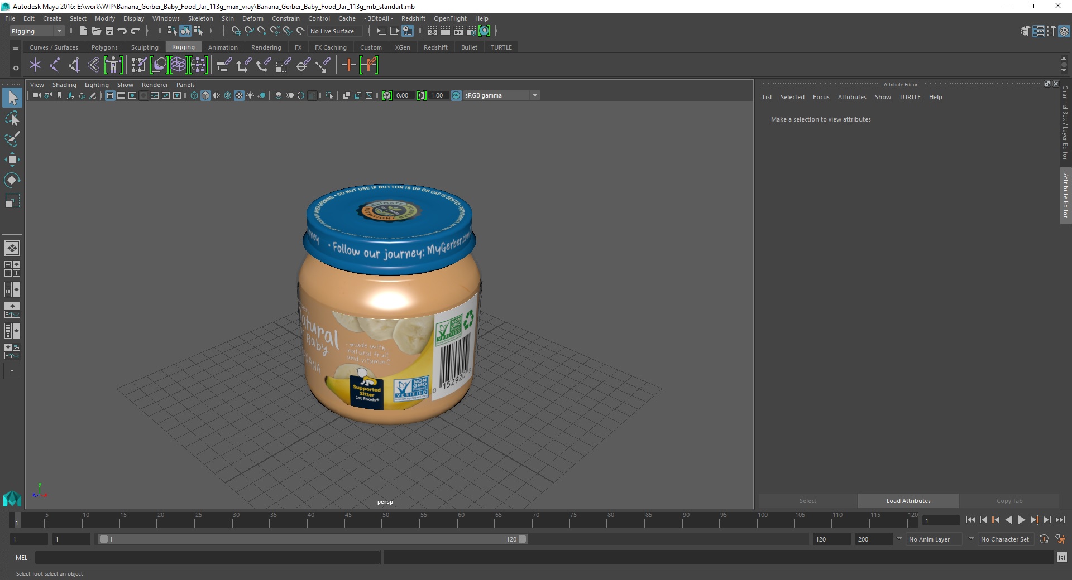Toggle viewport shadows button
1072x580 pixels.
[x=261, y=95]
